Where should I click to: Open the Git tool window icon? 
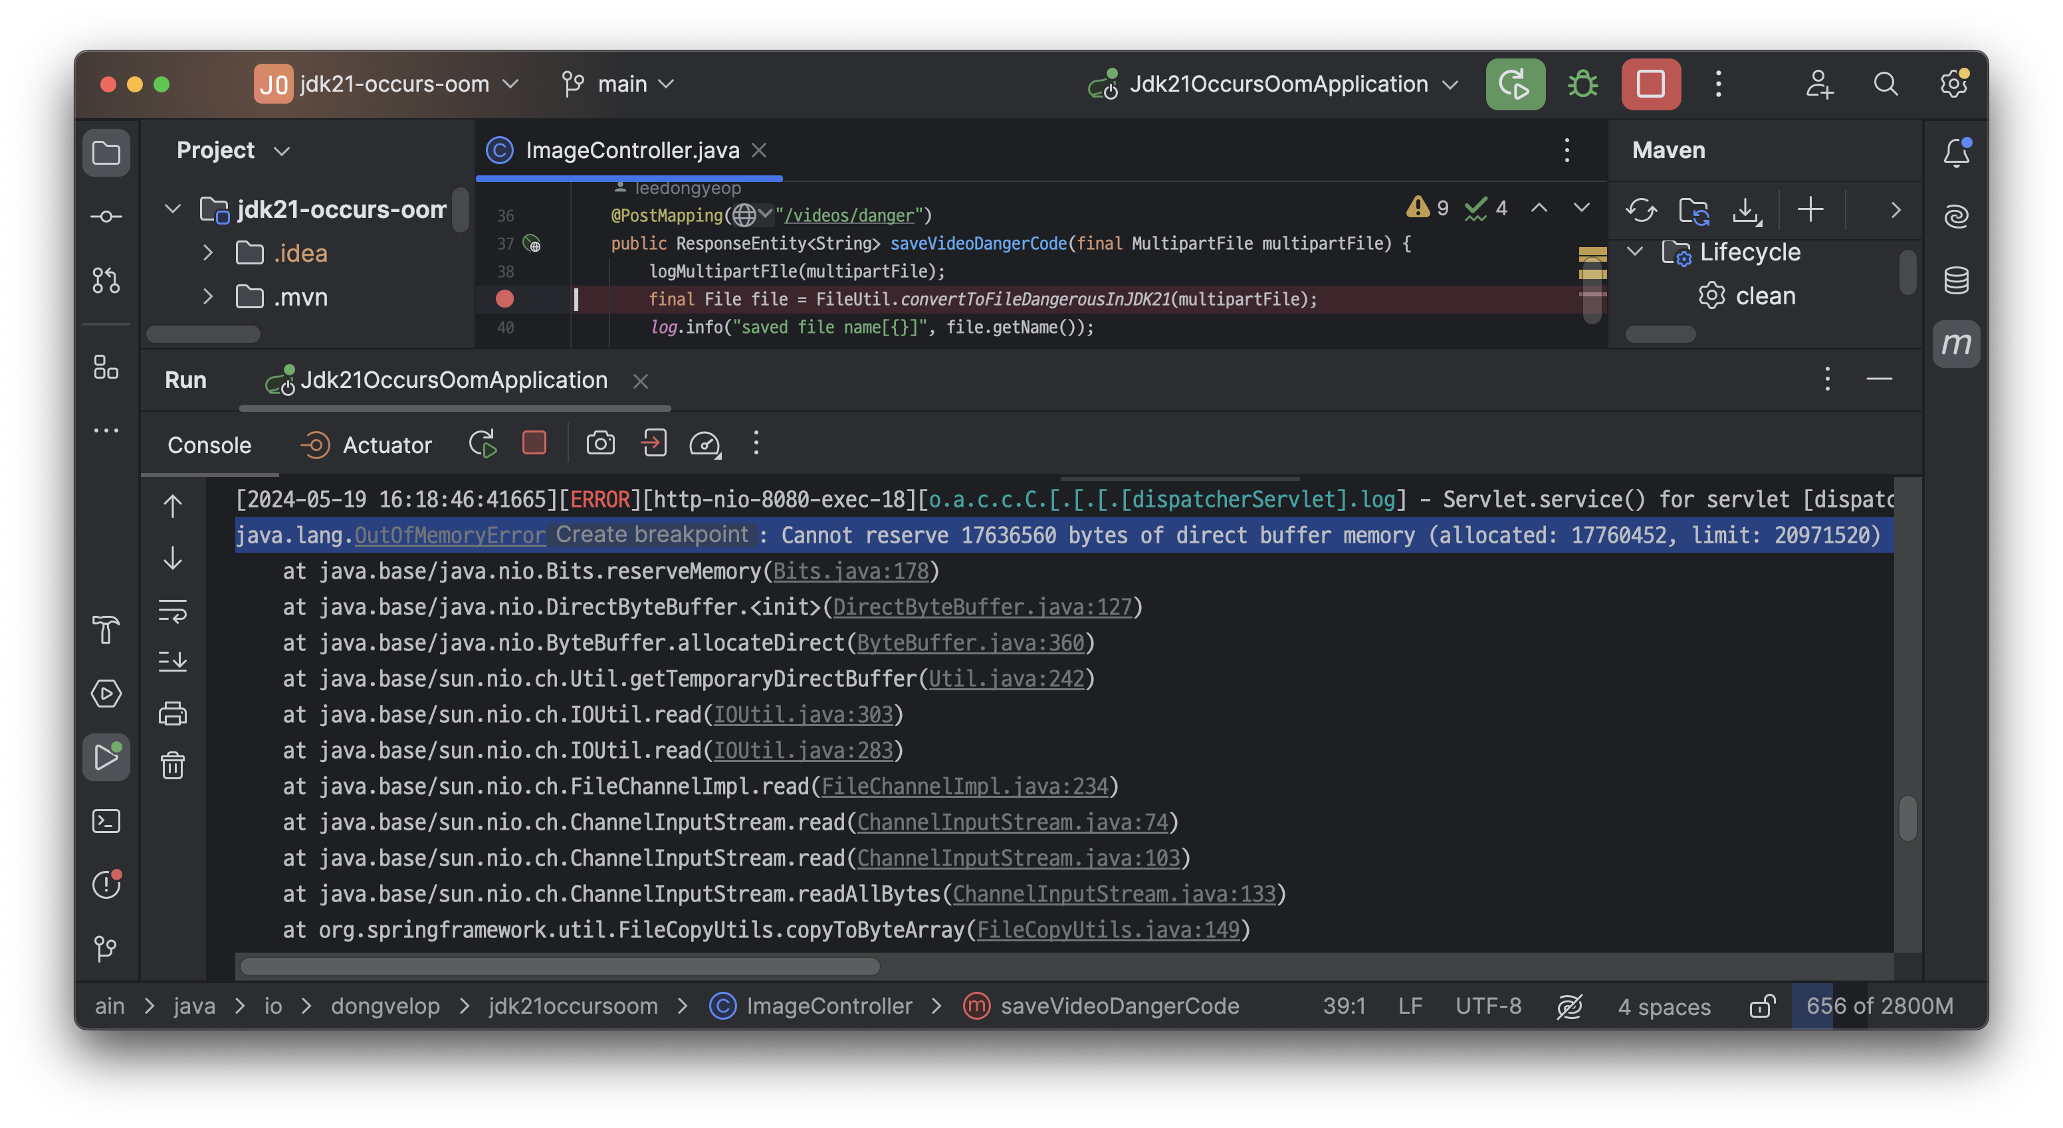point(106,949)
